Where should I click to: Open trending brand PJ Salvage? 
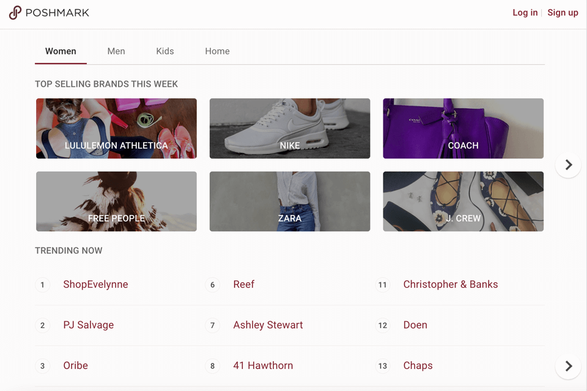point(88,325)
